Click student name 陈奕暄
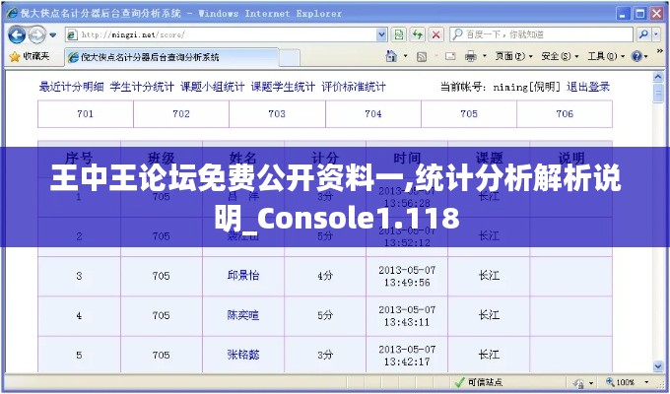The height and width of the screenshot is (394, 670). [x=243, y=315]
